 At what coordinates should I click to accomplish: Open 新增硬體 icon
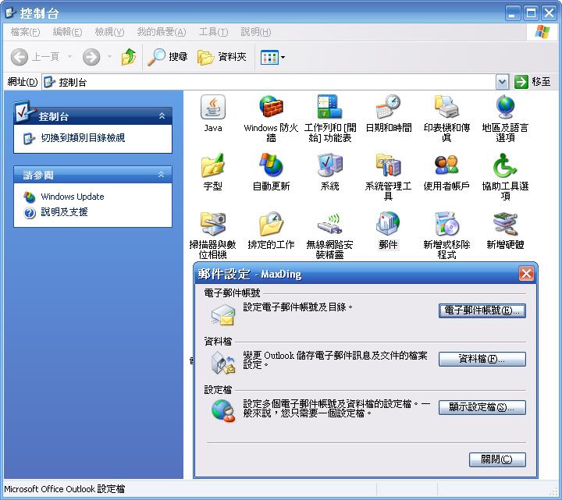[505, 224]
